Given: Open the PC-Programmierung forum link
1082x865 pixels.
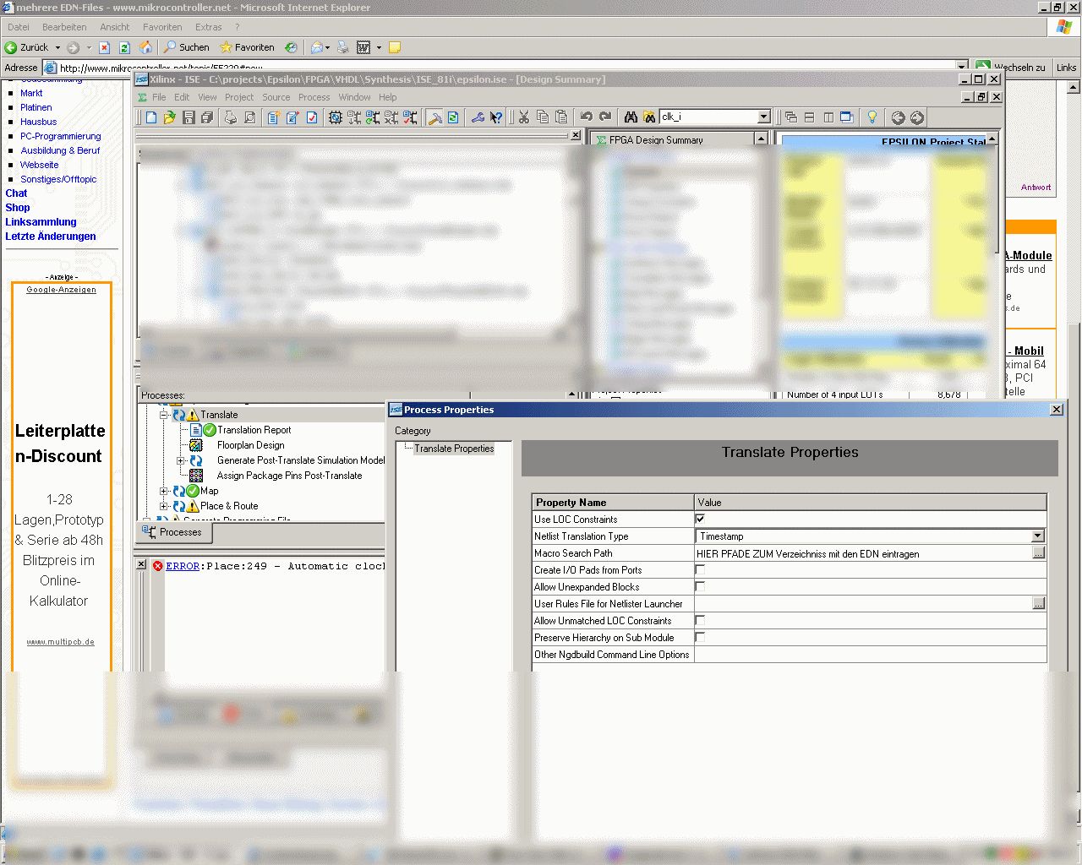Looking at the screenshot, I should (61, 136).
